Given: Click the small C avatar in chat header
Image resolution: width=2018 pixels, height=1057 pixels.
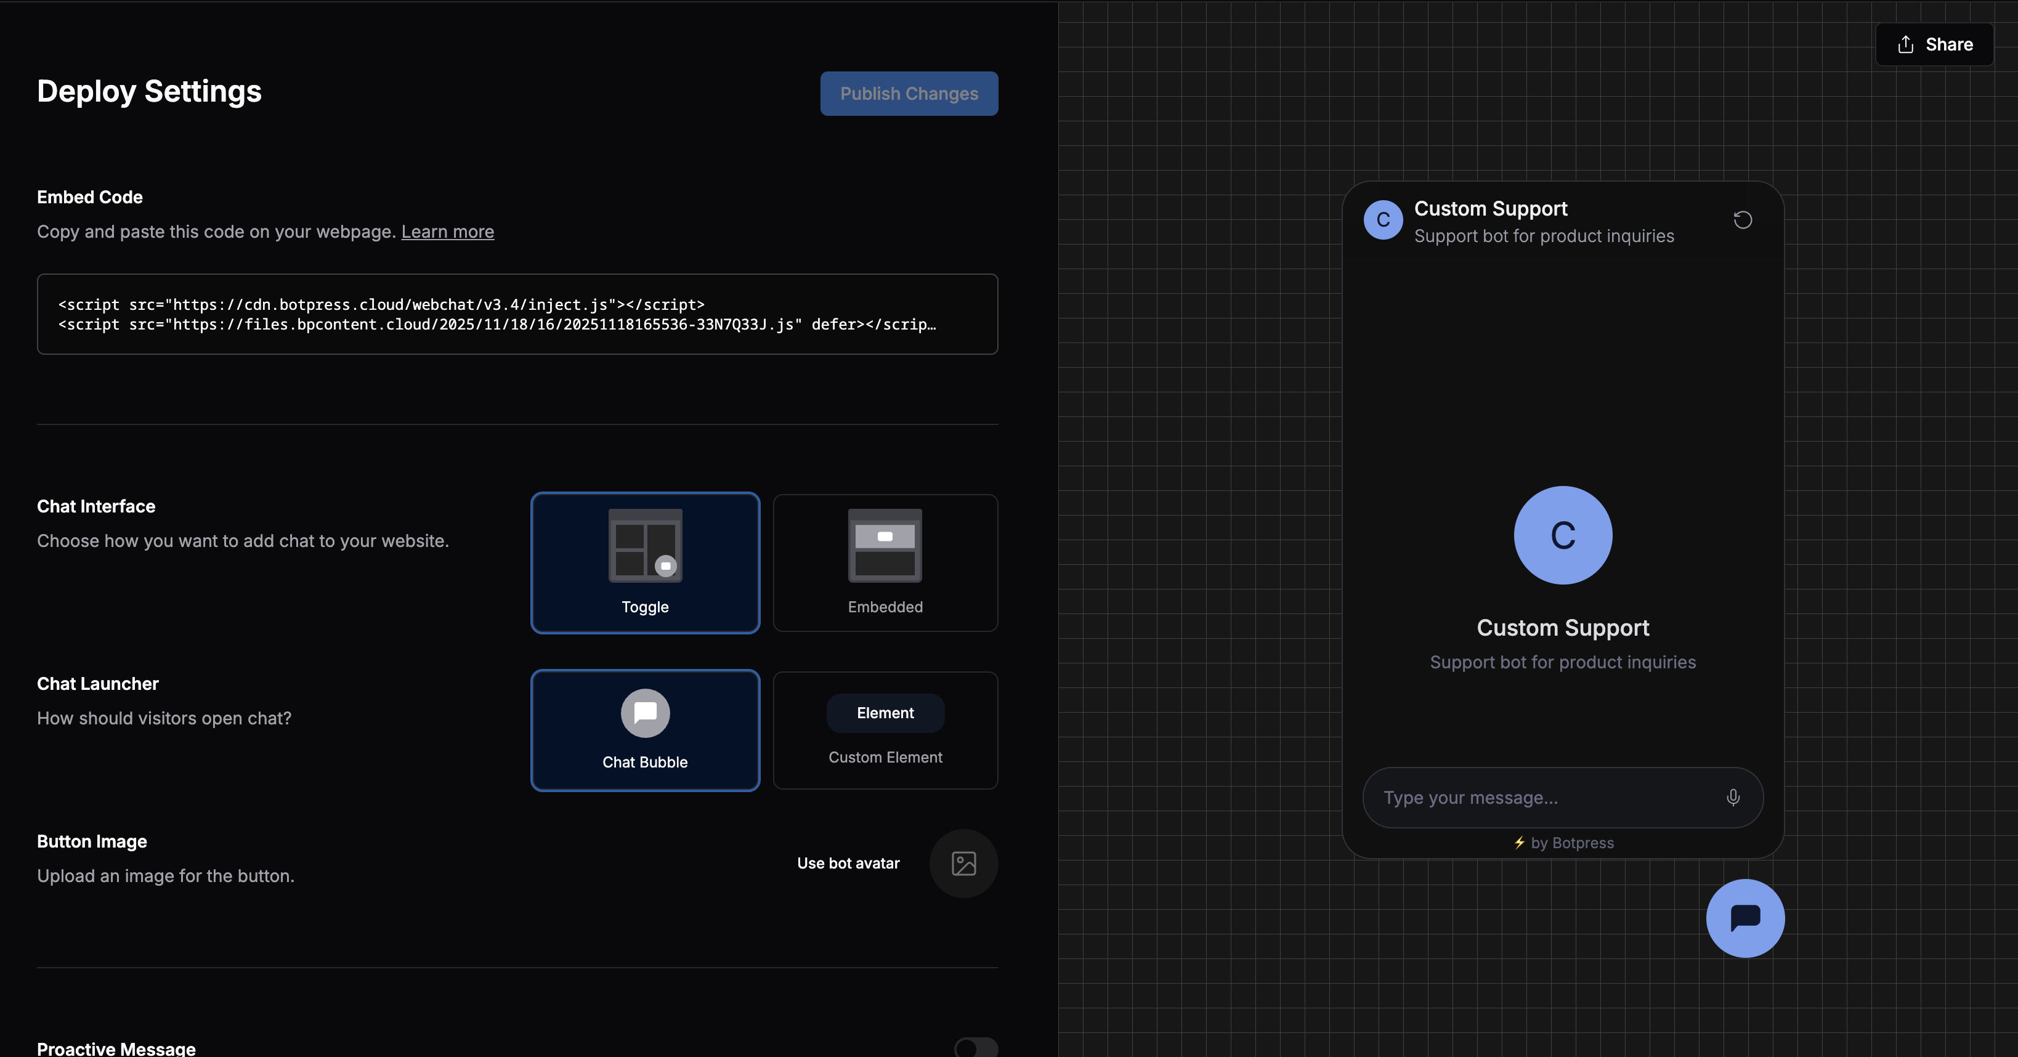Looking at the screenshot, I should point(1383,220).
